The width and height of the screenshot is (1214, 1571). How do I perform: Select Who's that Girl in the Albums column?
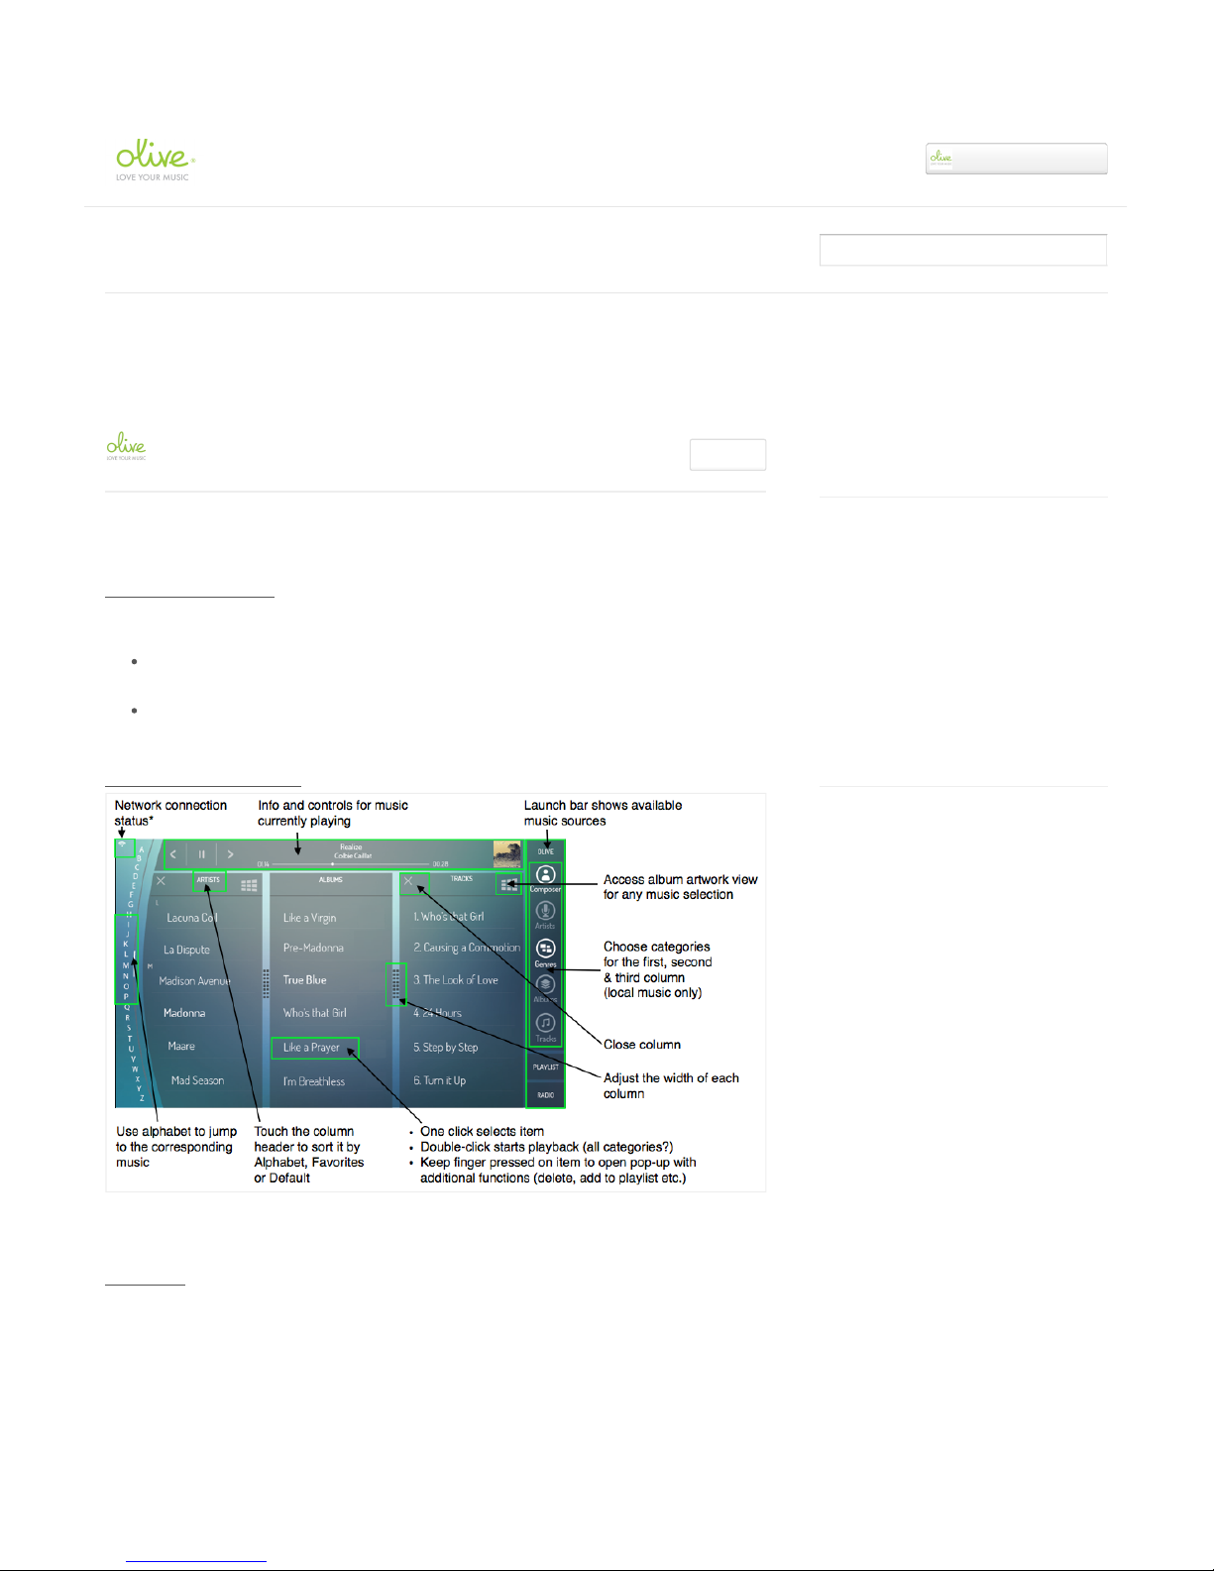(x=315, y=1013)
